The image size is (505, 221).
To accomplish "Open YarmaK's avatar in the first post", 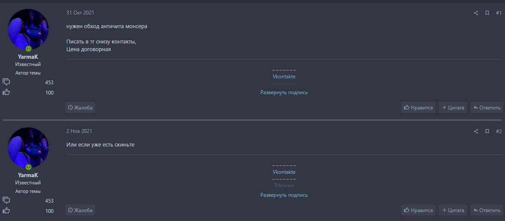I will (28, 29).
